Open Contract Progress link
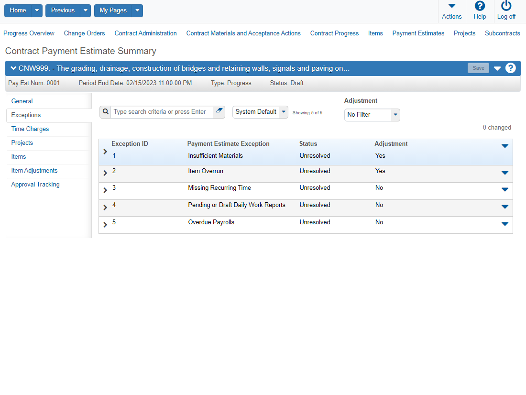This screenshot has width=526, height=395. (x=334, y=33)
